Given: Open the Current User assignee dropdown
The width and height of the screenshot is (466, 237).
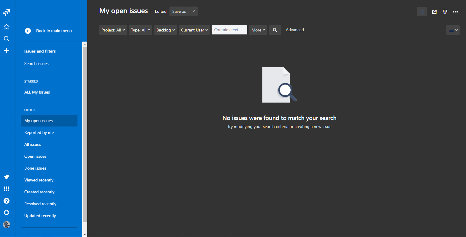Looking at the screenshot, I should tap(194, 30).
